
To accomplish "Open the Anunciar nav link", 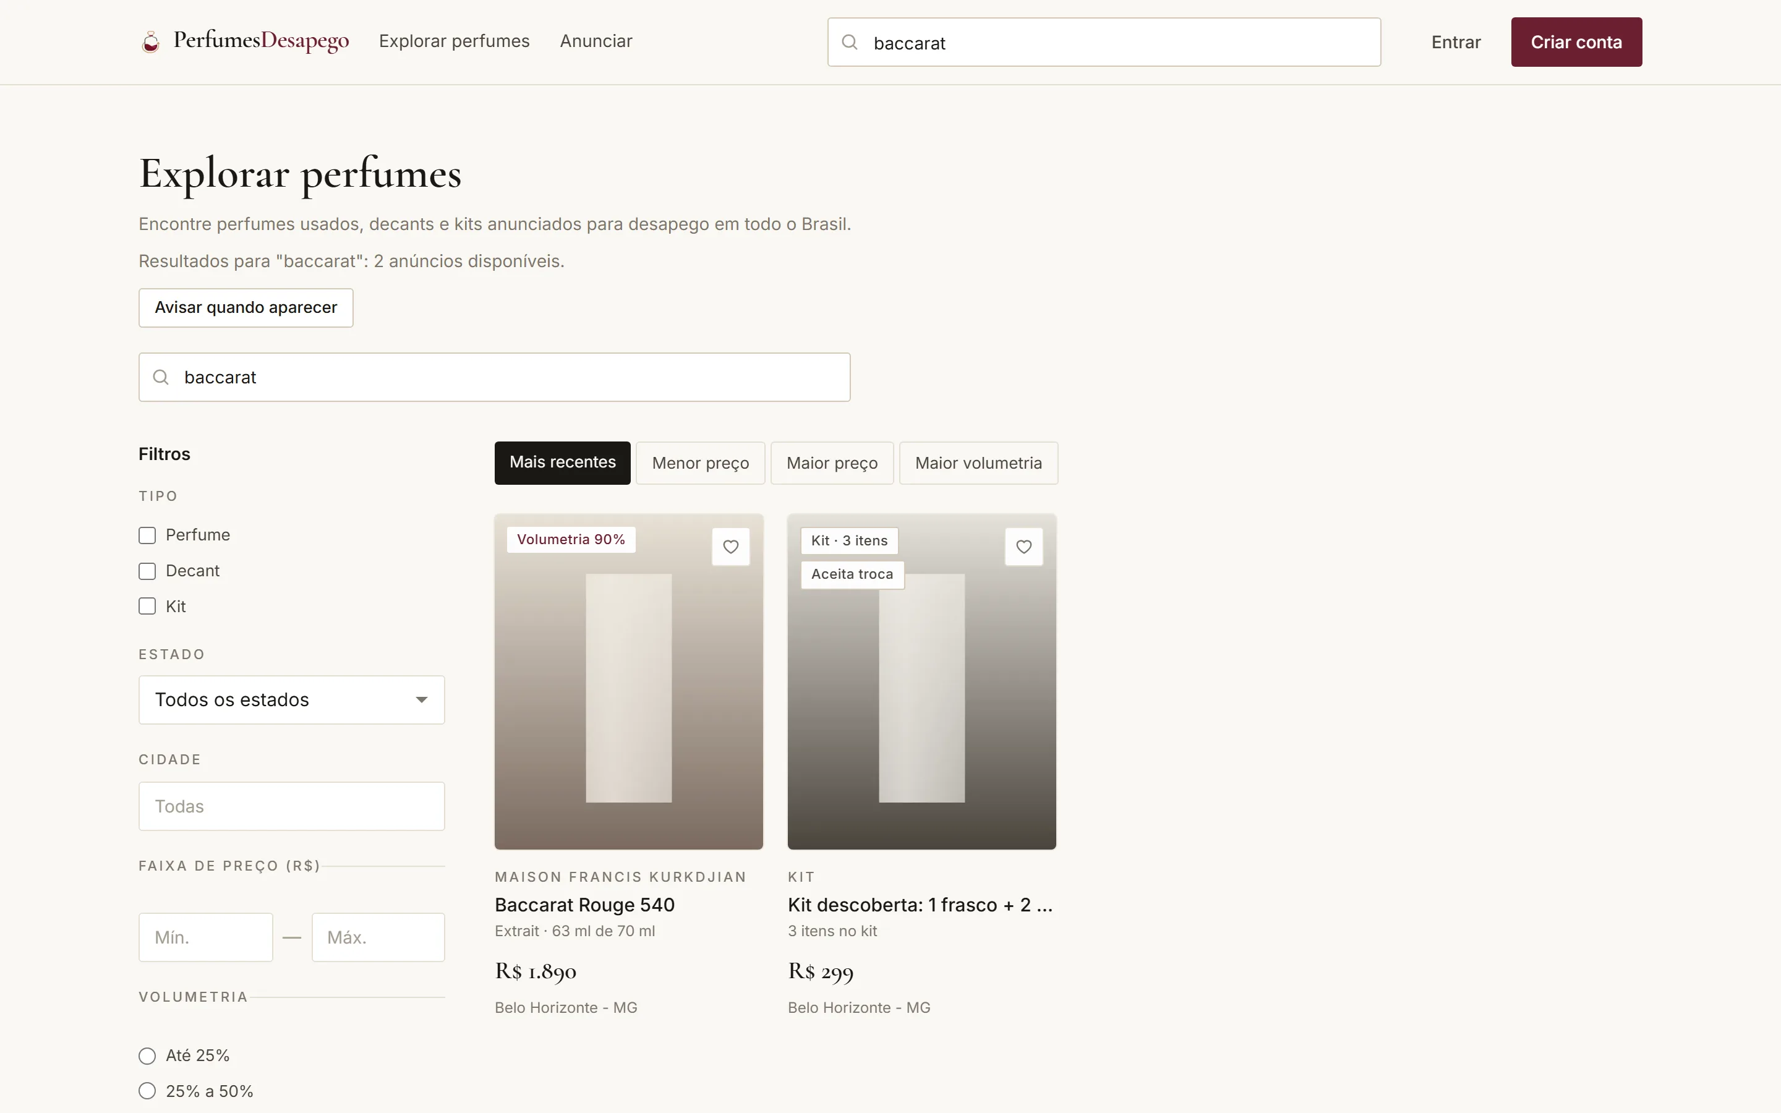I will (x=596, y=41).
